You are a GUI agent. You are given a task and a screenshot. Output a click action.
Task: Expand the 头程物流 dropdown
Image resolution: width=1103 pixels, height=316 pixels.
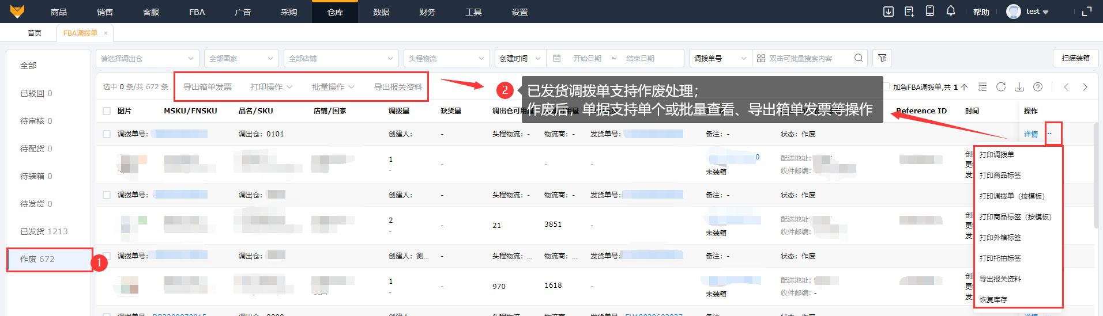click(x=446, y=58)
